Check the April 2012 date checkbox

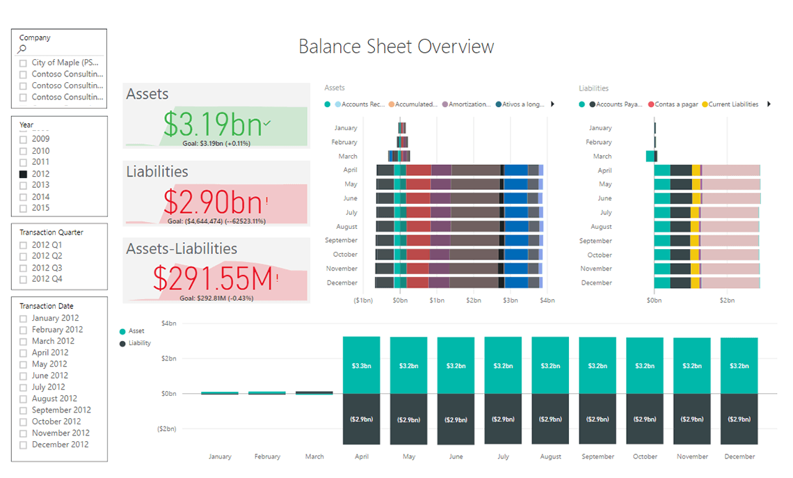click(23, 353)
